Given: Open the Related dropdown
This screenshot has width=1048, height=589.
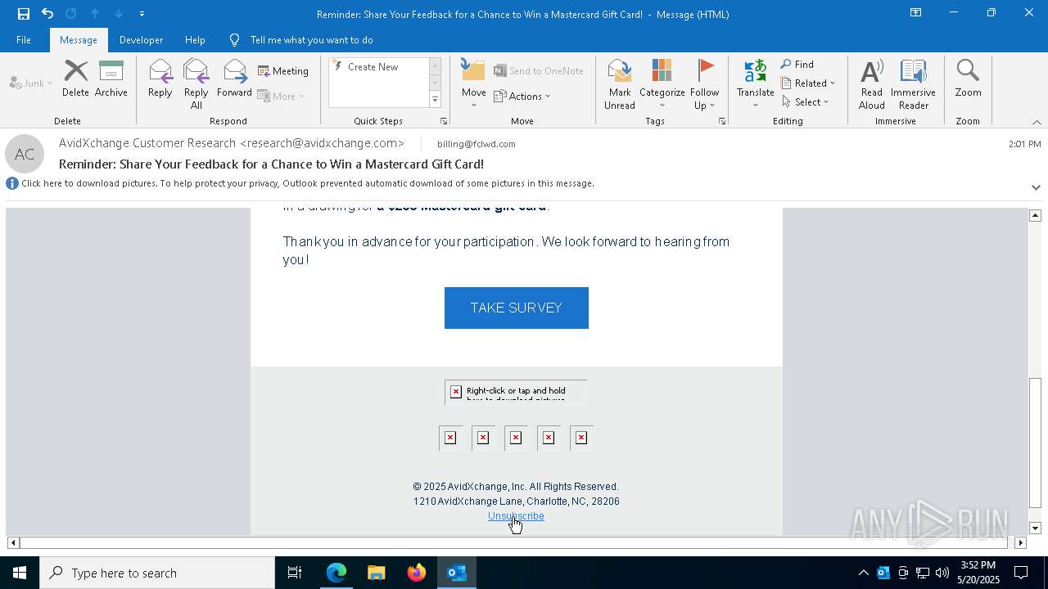Looking at the screenshot, I should pyautogui.click(x=808, y=83).
